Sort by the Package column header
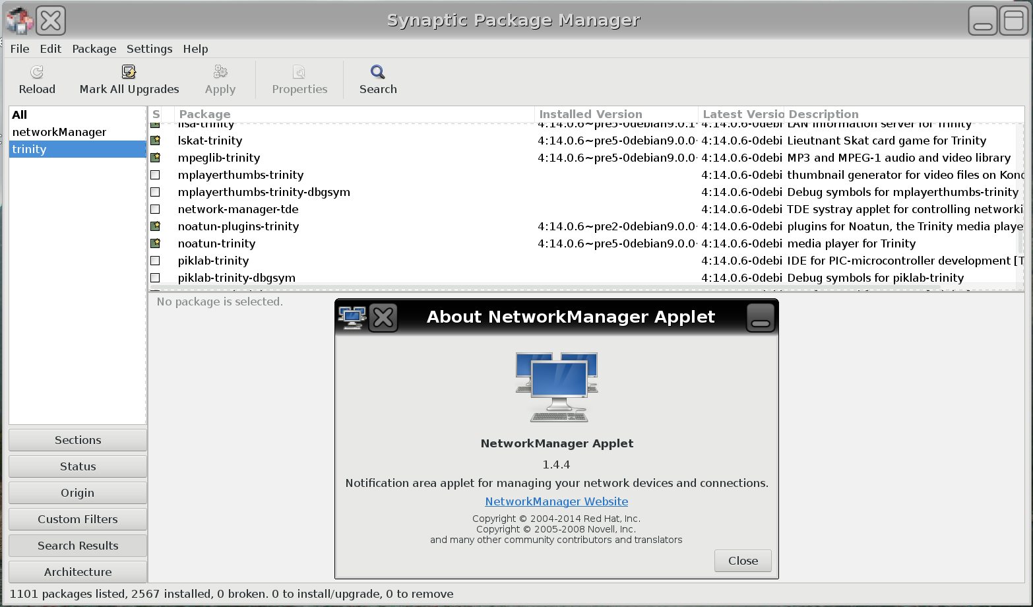This screenshot has height=607, width=1033. [354, 114]
